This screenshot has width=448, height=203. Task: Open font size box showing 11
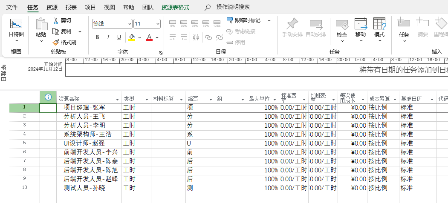(x=147, y=24)
